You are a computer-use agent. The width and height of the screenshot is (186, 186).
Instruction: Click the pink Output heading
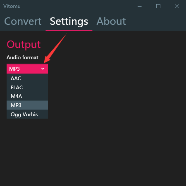(24, 45)
